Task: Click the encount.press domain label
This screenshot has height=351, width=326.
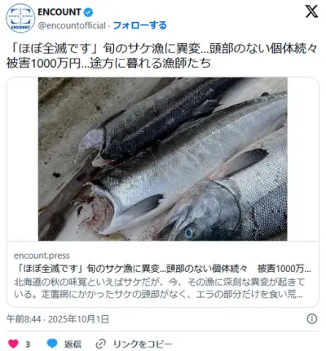Action: pos(42,255)
